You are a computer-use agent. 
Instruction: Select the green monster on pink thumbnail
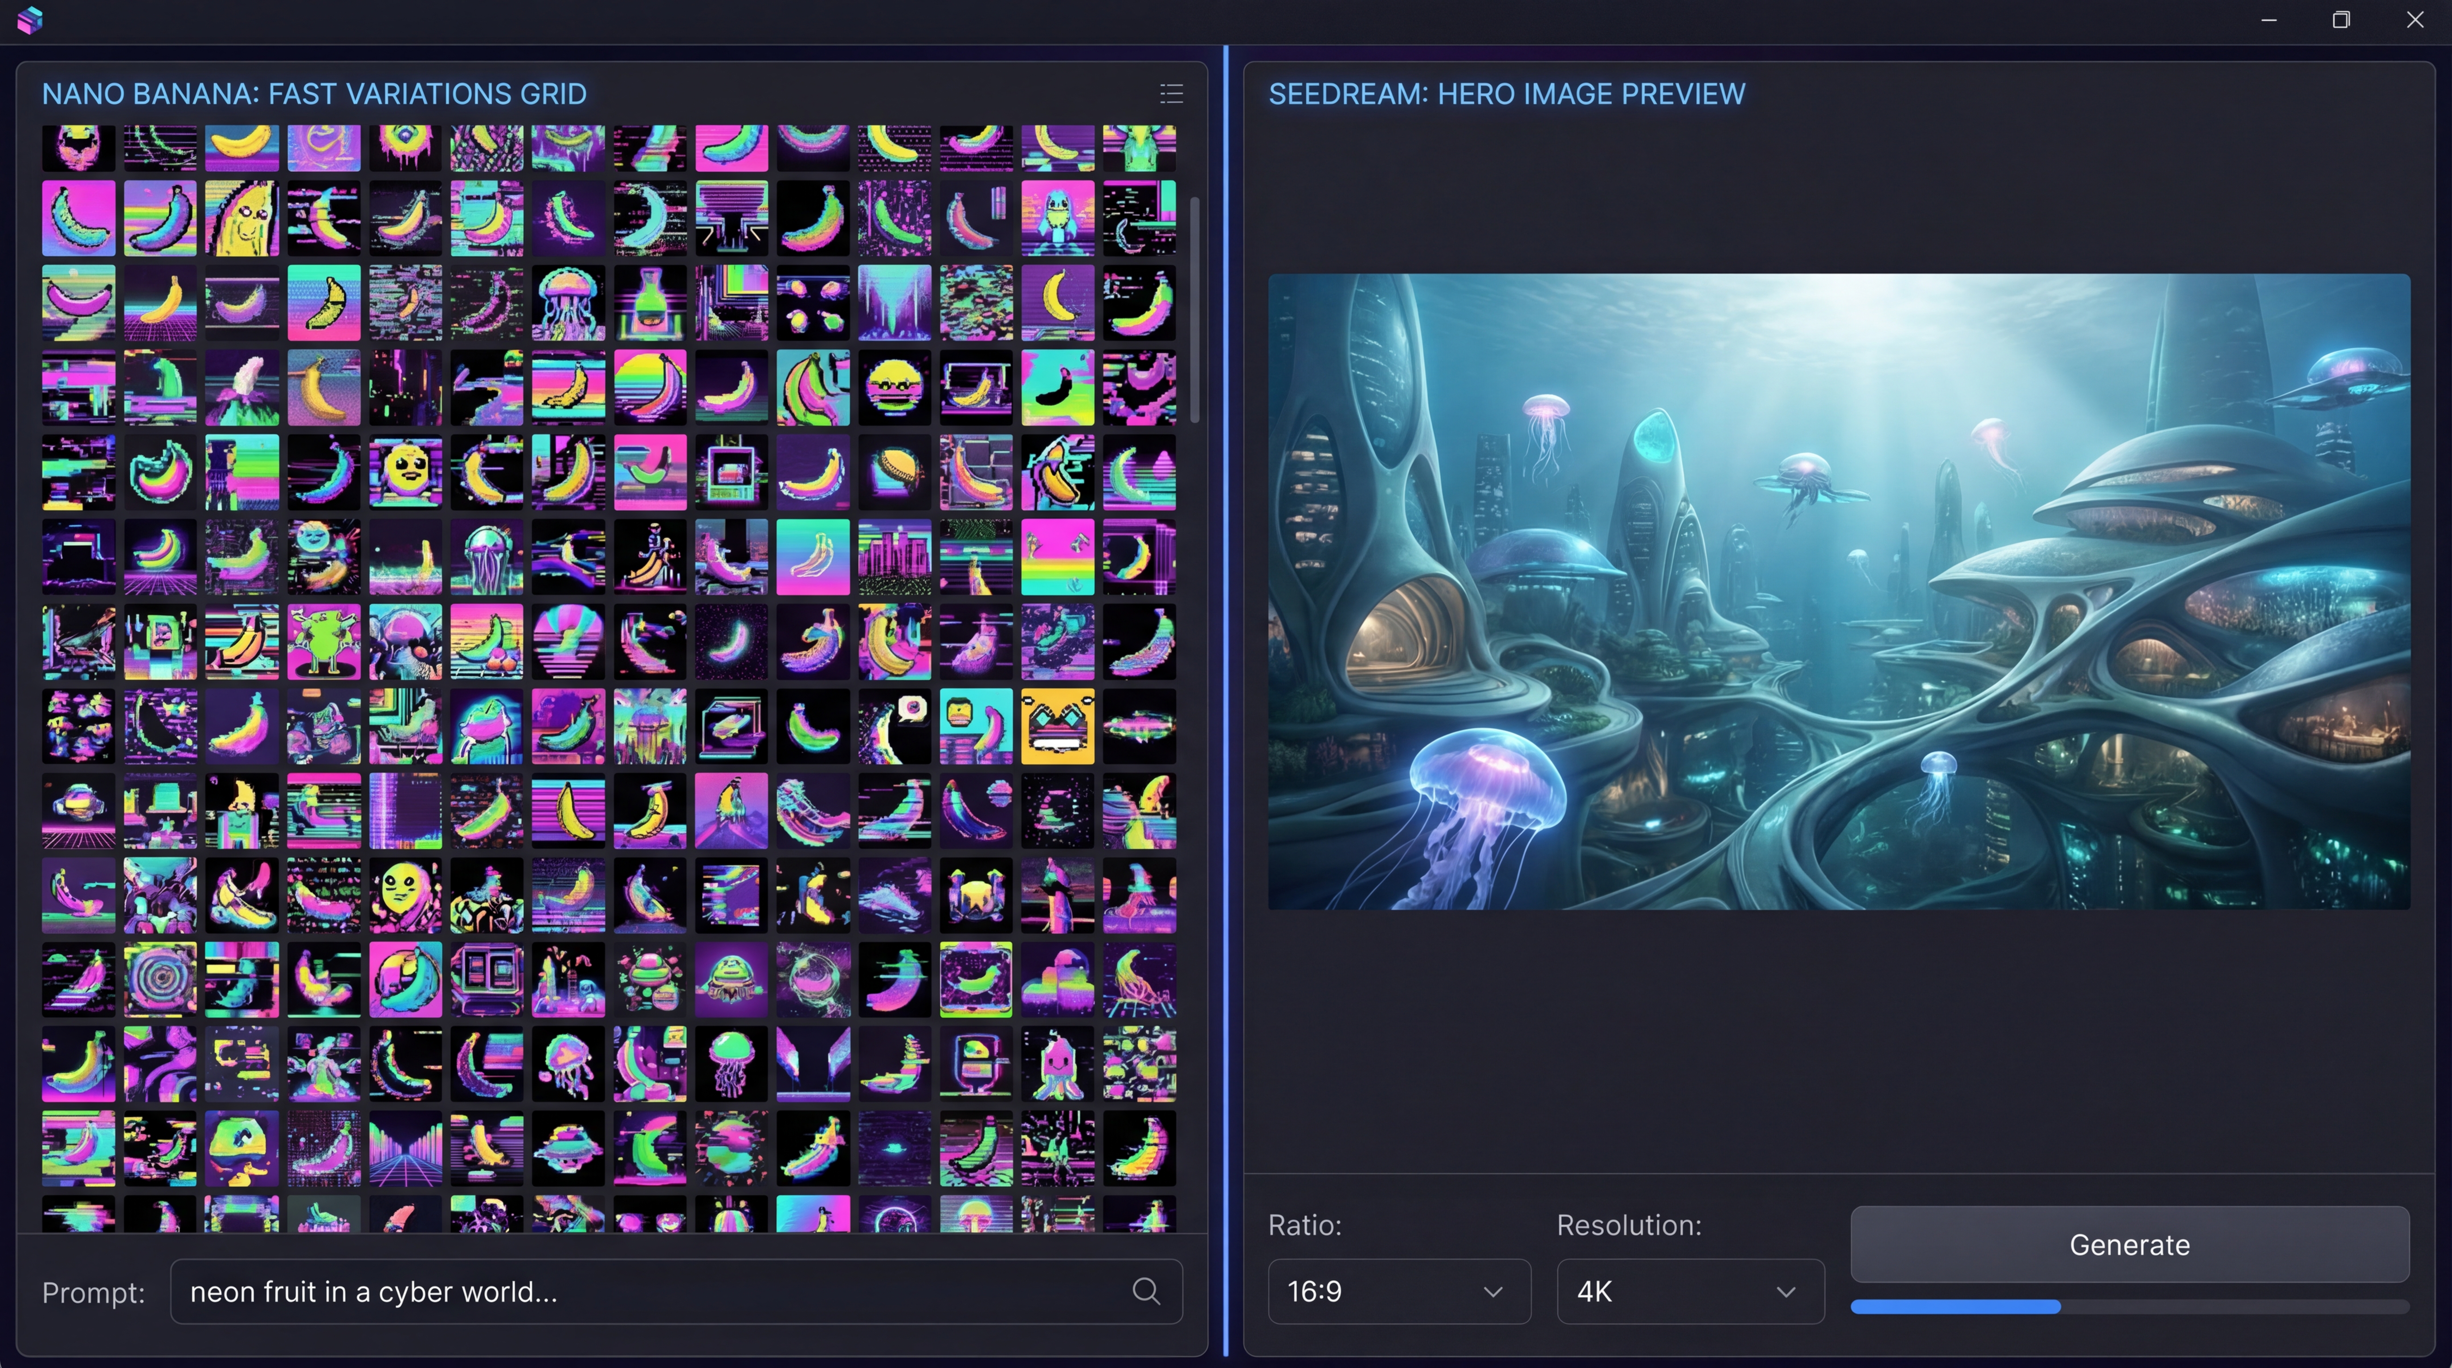click(323, 642)
